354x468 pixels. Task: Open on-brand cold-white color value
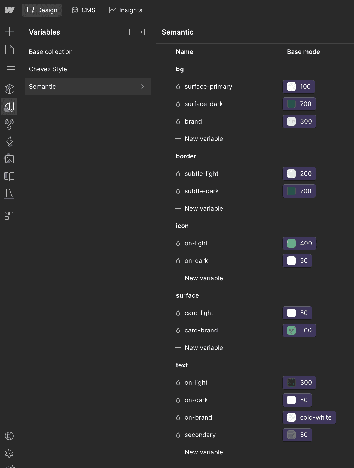click(x=309, y=417)
